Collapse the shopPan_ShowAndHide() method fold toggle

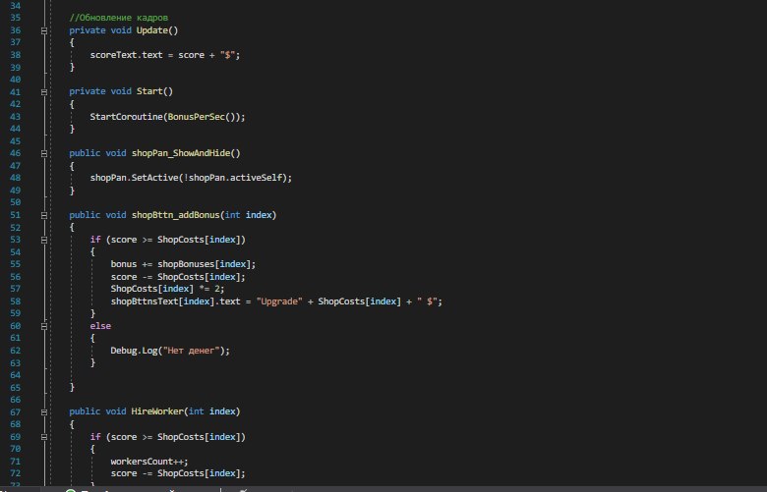pyautogui.click(x=44, y=153)
